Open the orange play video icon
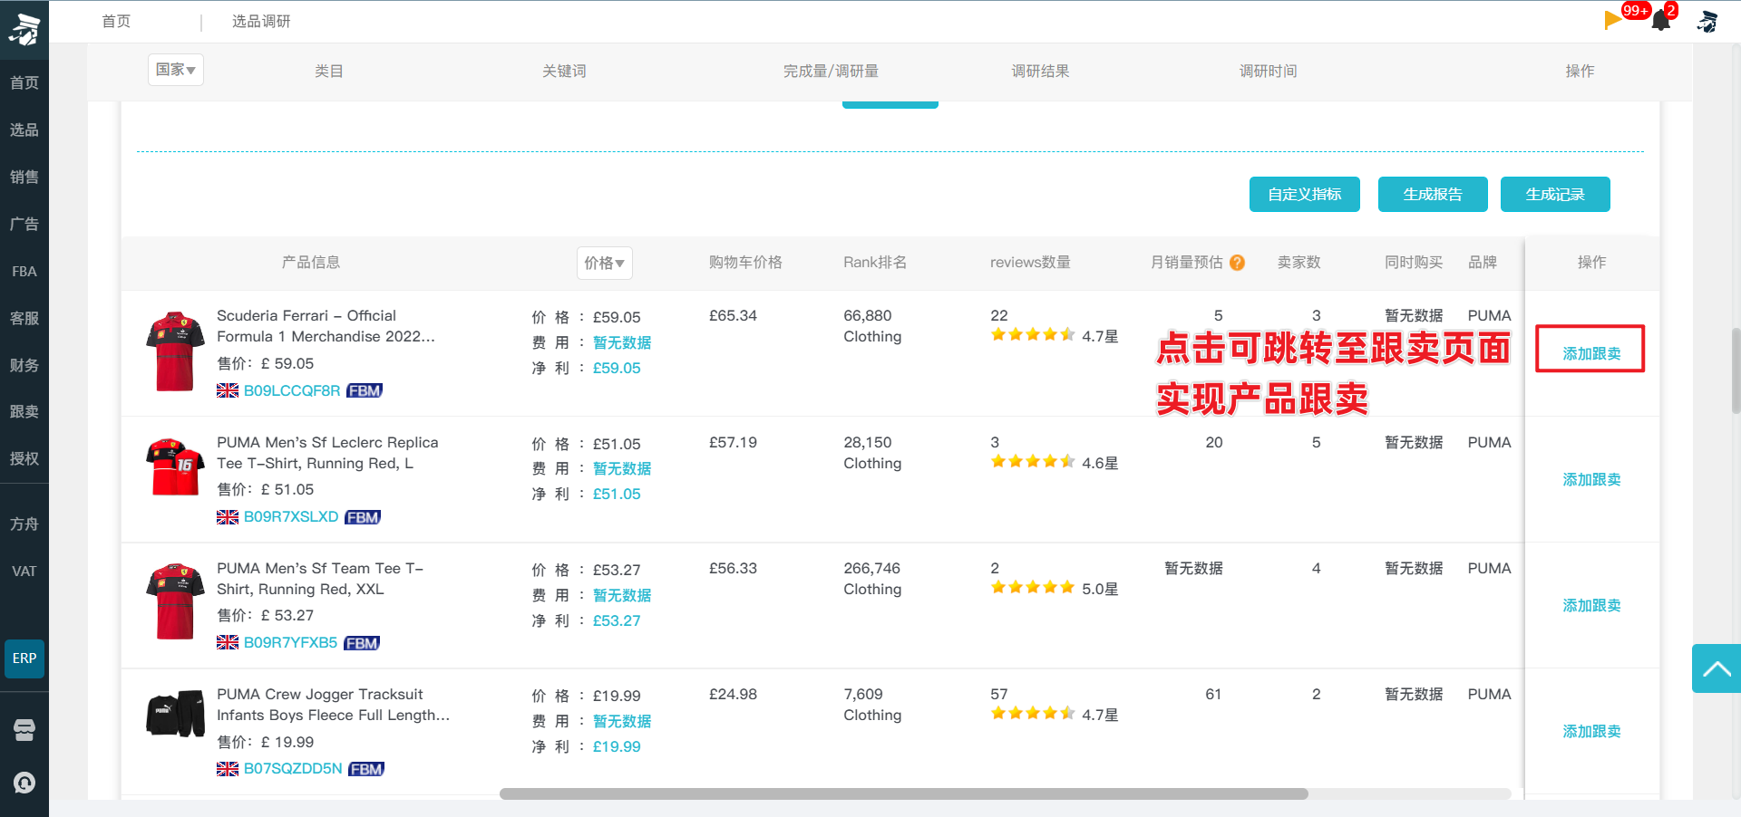Viewport: 1741px width, 817px height. coord(1613,20)
